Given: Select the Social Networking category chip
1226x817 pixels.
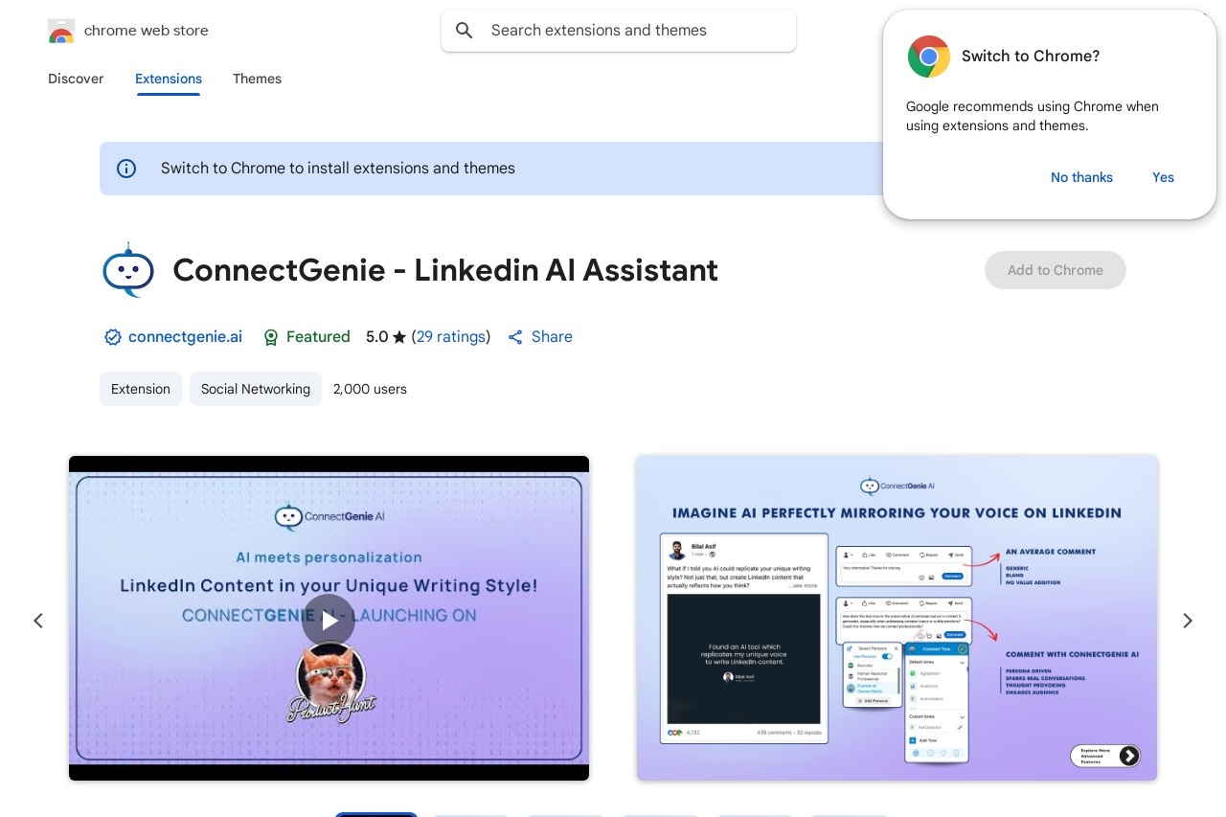Looking at the screenshot, I should tap(256, 389).
